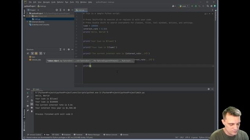Viewport: 250px width, 140px height.
Task: Open Structure panel gear options
Action: point(69,49)
